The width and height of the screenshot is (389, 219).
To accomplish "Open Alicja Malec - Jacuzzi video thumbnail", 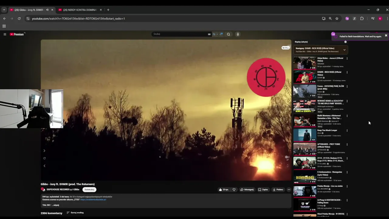I will click(x=305, y=63).
